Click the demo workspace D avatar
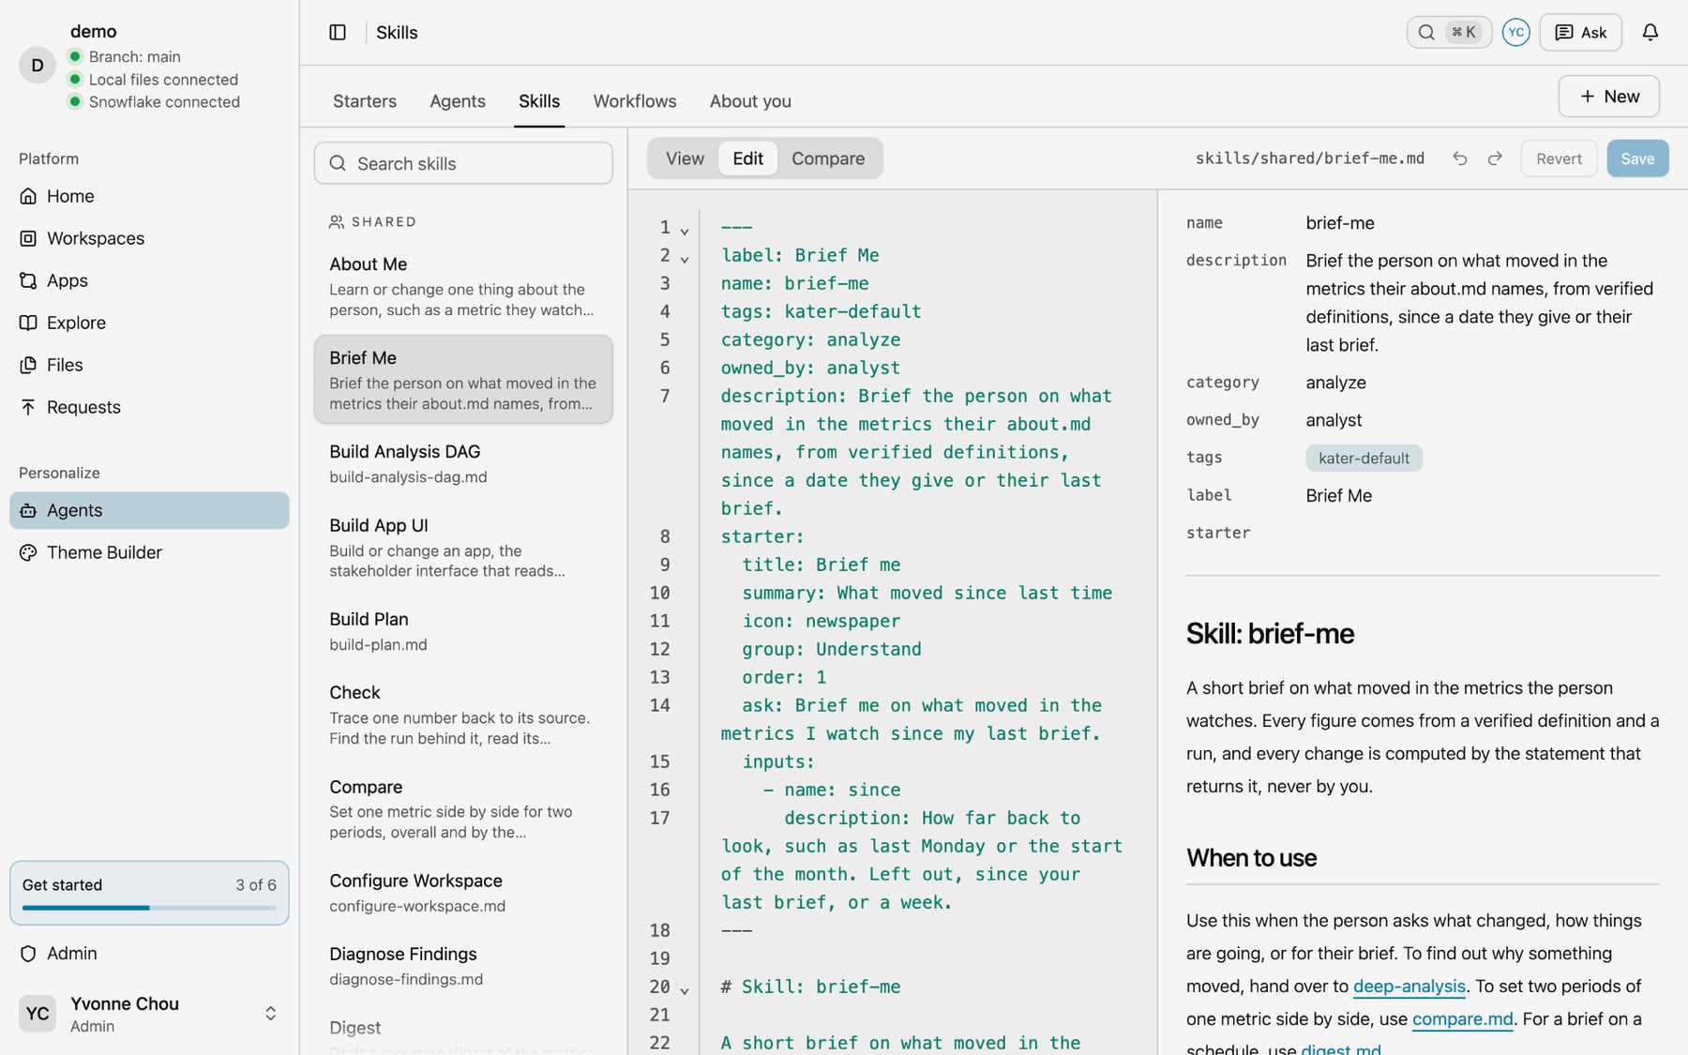 [38, 66]
